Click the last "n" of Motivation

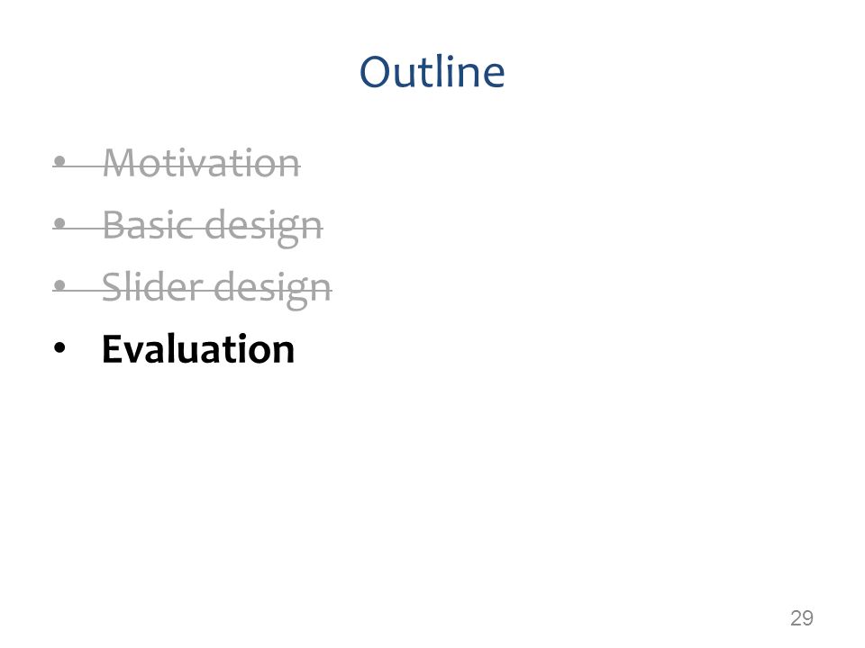pos(289,167)
